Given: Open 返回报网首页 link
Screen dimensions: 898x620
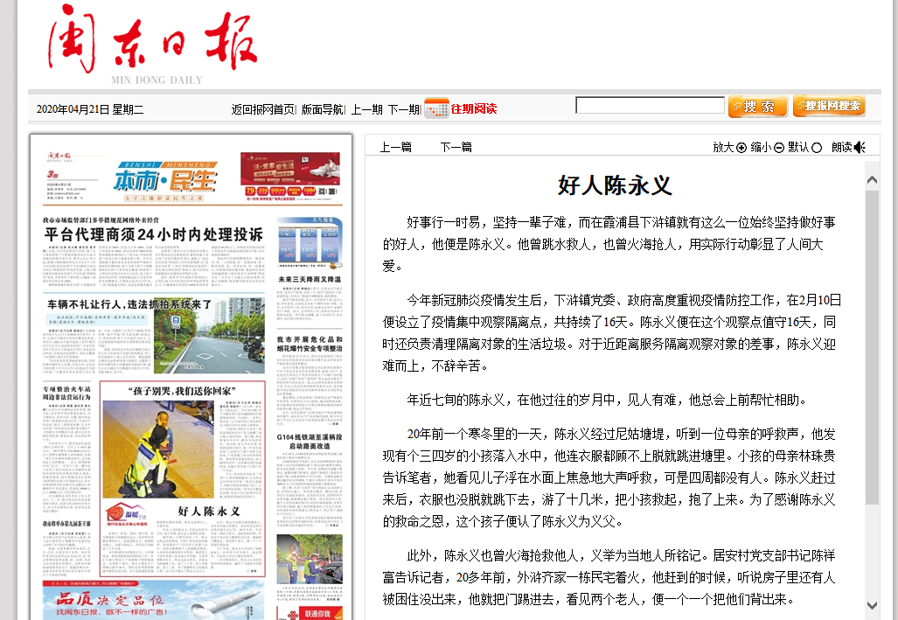Looking at the screenshot, I should [x=262, y=109].
